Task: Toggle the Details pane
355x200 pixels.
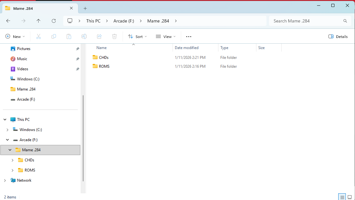Action: coord(338,37)
